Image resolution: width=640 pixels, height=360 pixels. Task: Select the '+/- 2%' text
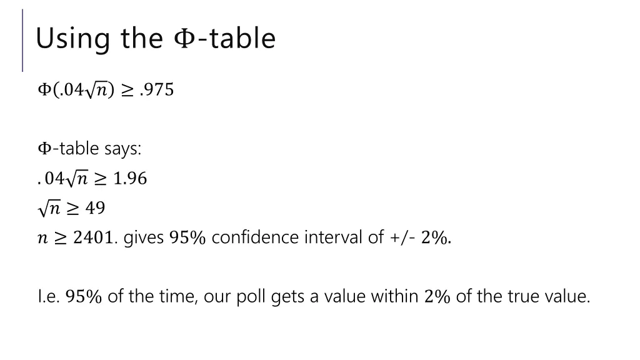[419, 237]
